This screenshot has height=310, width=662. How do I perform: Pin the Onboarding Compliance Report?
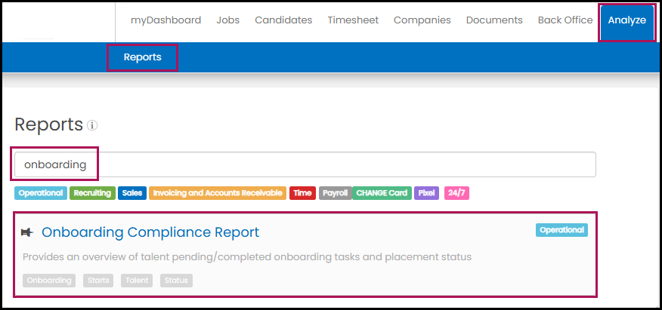coord(27,232)
